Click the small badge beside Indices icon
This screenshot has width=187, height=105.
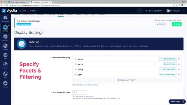click(x=9, y=25)
